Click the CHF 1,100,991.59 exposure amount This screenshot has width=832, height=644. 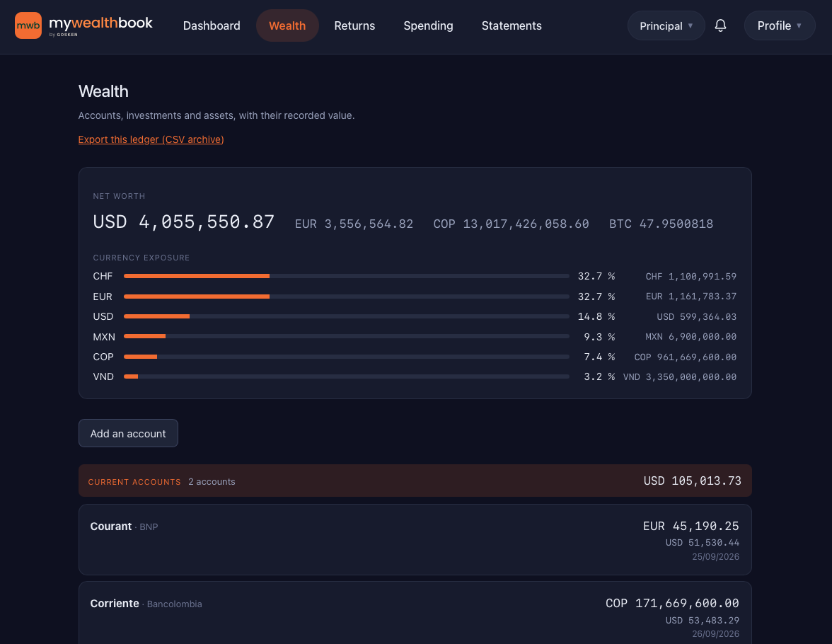click(691, 276)
